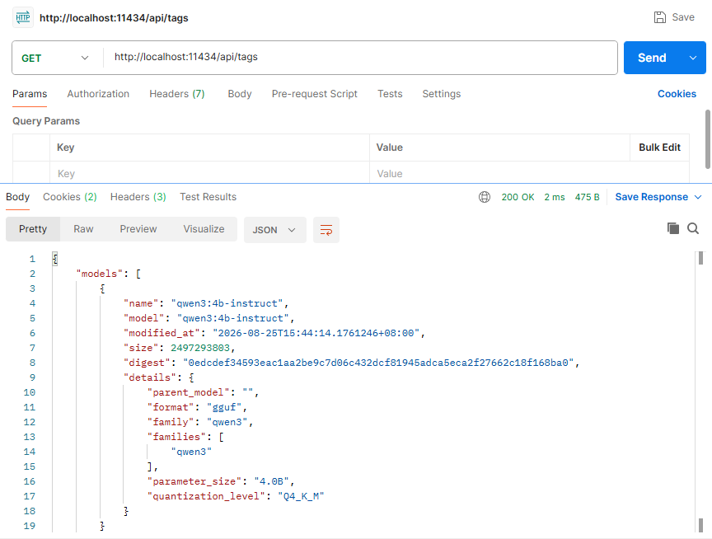The image size is (712, 539).
Task: Click the URL input field
Action: click(361, 57)
